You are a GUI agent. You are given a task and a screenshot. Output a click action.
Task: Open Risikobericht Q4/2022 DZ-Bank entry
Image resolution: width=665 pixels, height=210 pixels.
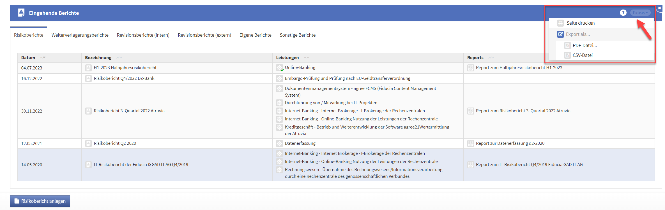click(124, 78)
